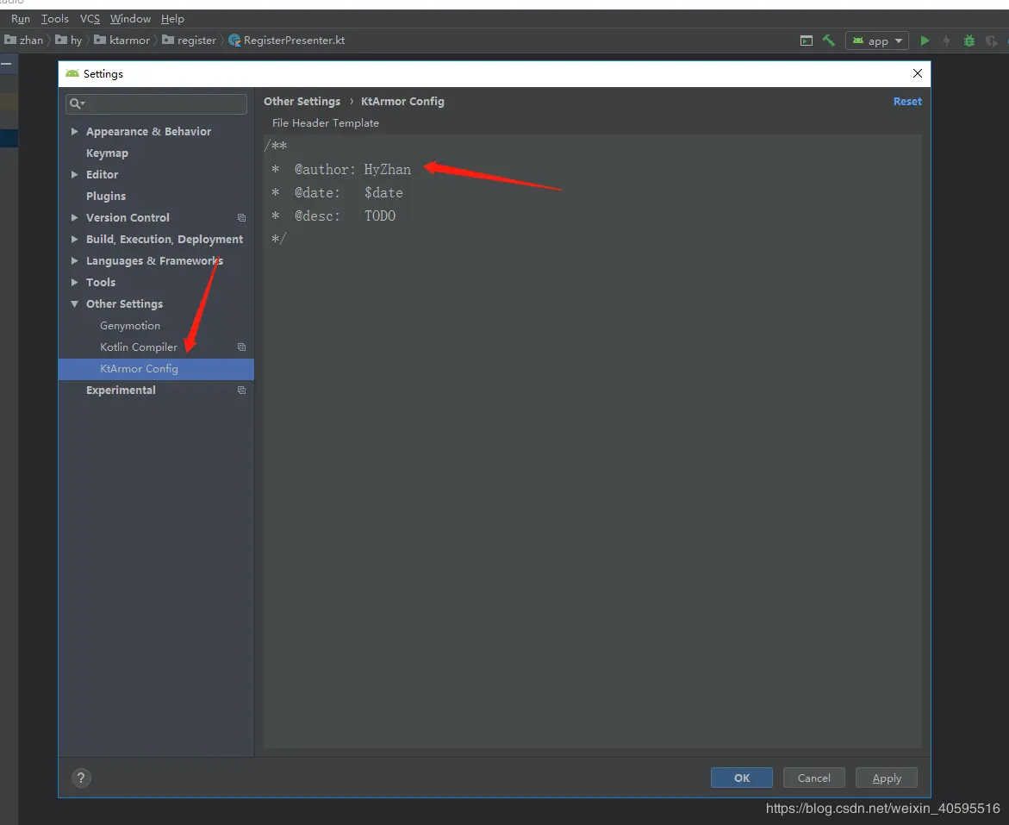Expand the Version Control arrow
This screenshot has height=825, width=1009.
[75, 218]
